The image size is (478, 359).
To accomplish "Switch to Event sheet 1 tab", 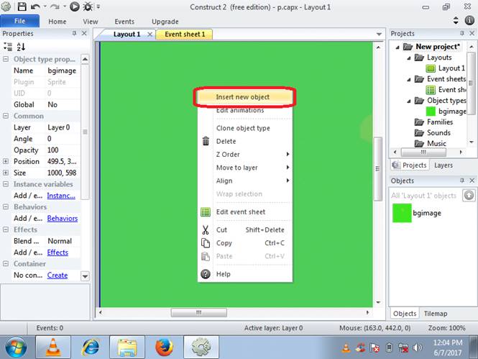I will [185, 34].
